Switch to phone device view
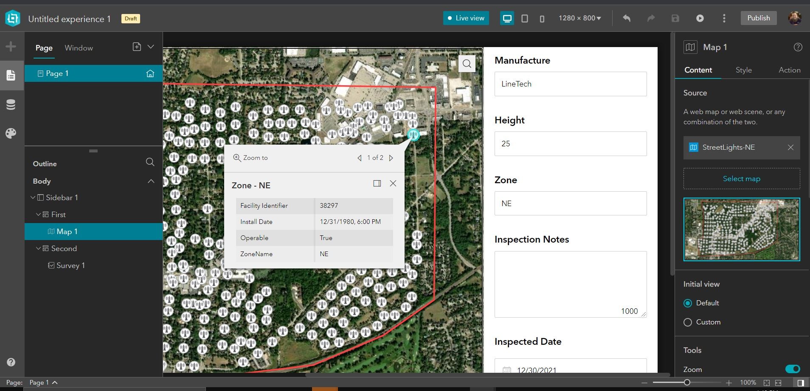Screen dimensions: 810x391 pyautogui.click(x=542, y=19)
